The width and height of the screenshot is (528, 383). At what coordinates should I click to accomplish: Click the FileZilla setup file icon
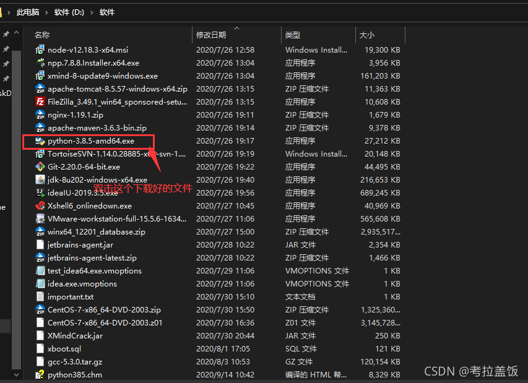[40, 101]
